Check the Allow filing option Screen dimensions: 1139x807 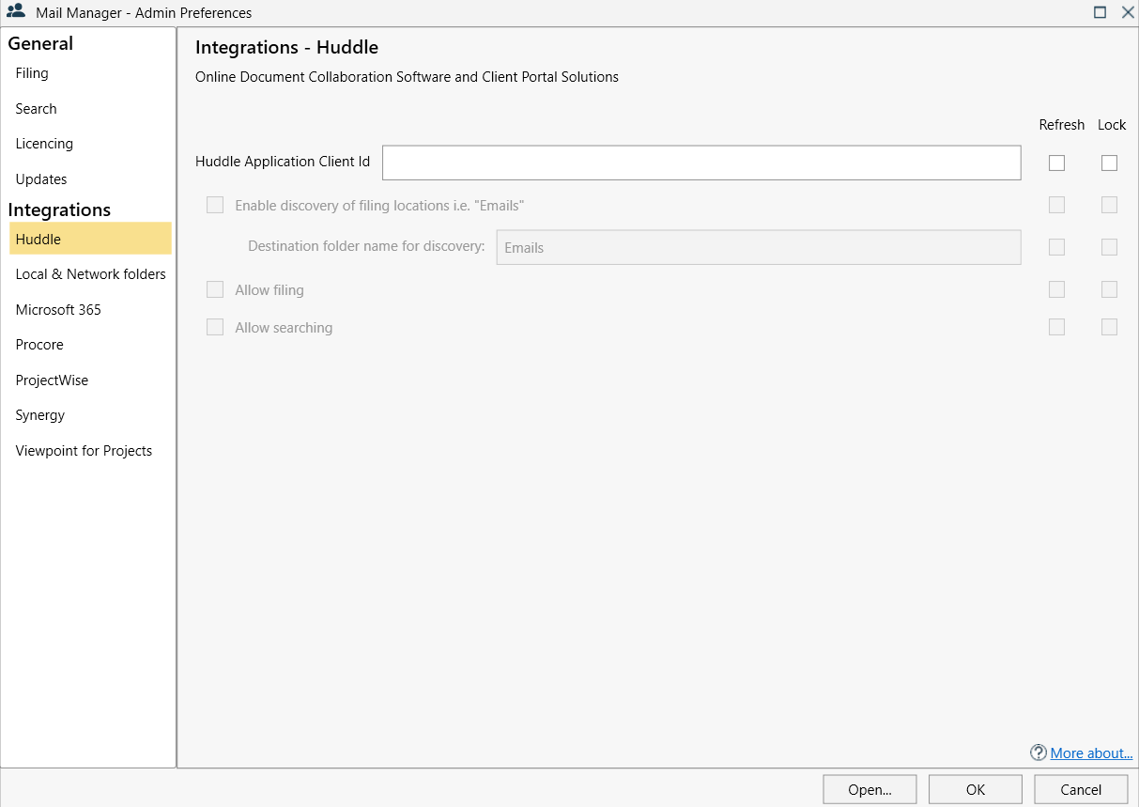[x=215, y=289]
